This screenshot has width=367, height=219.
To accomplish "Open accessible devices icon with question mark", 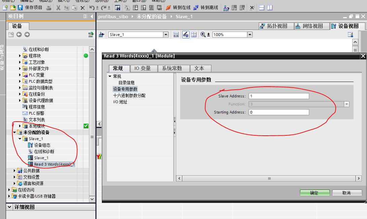I will pyautogui.click(x=226, y=8).
